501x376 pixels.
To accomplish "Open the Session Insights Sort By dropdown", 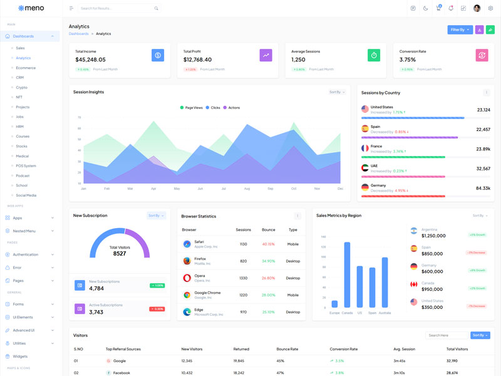I will click(337, 92).
